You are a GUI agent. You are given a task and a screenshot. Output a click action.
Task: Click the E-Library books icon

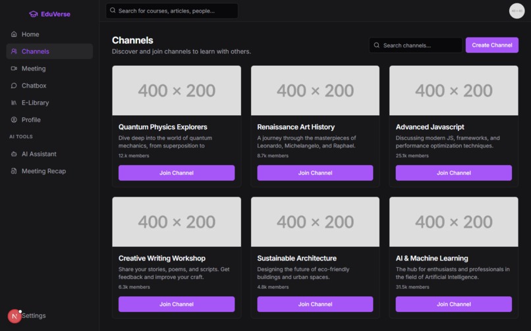14,103
